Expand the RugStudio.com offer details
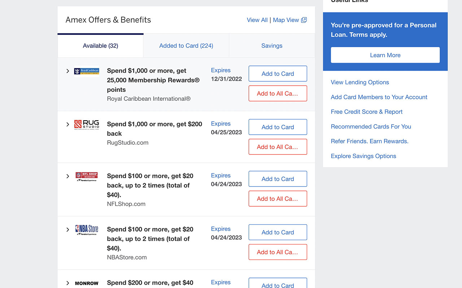This screenshot has height=288, width=462. 67,125
